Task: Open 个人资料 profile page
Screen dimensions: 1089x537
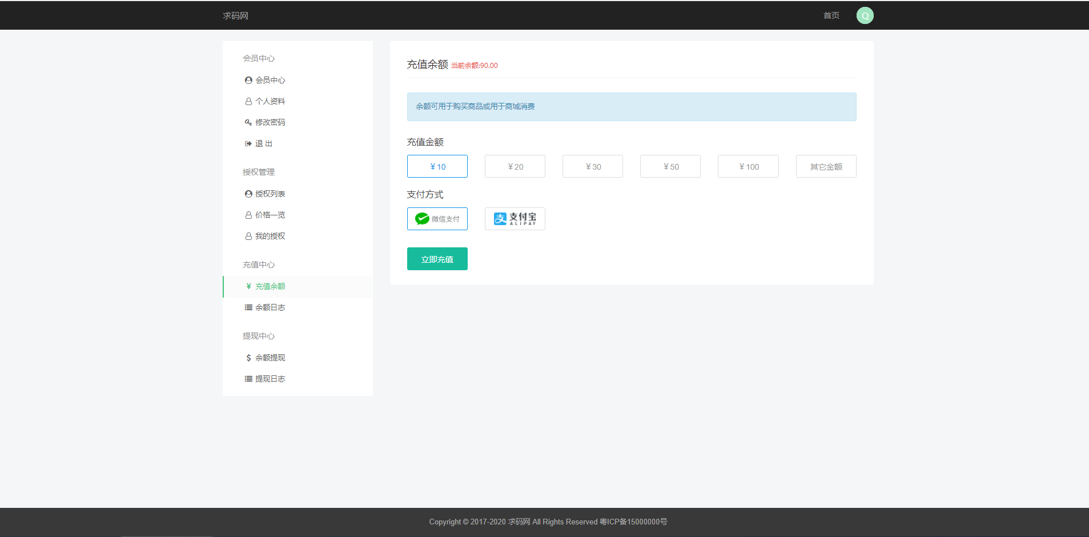Action: click(x=270, y=102)
